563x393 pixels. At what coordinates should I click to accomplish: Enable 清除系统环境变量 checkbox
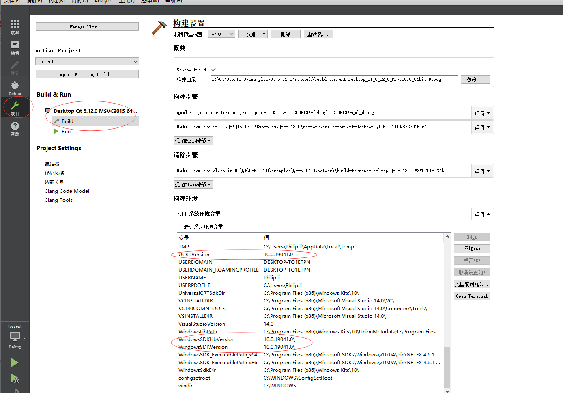pos(180,227)
